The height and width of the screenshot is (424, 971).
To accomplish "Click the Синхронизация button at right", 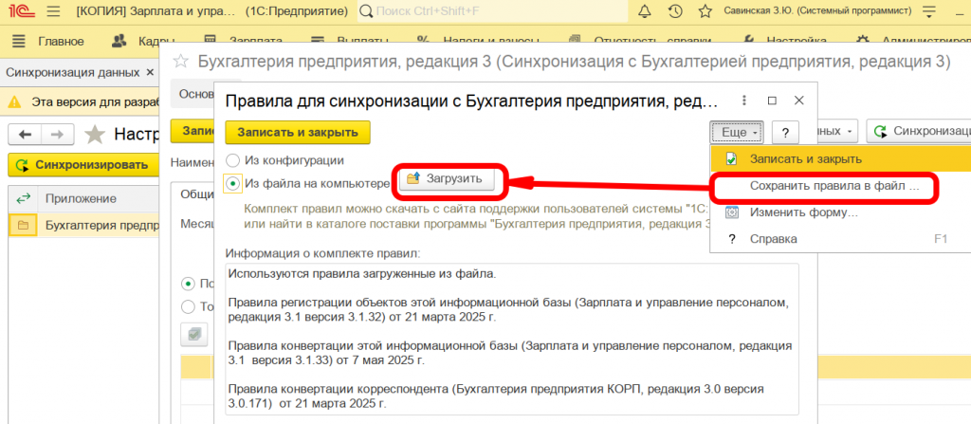I will [919, 132].
